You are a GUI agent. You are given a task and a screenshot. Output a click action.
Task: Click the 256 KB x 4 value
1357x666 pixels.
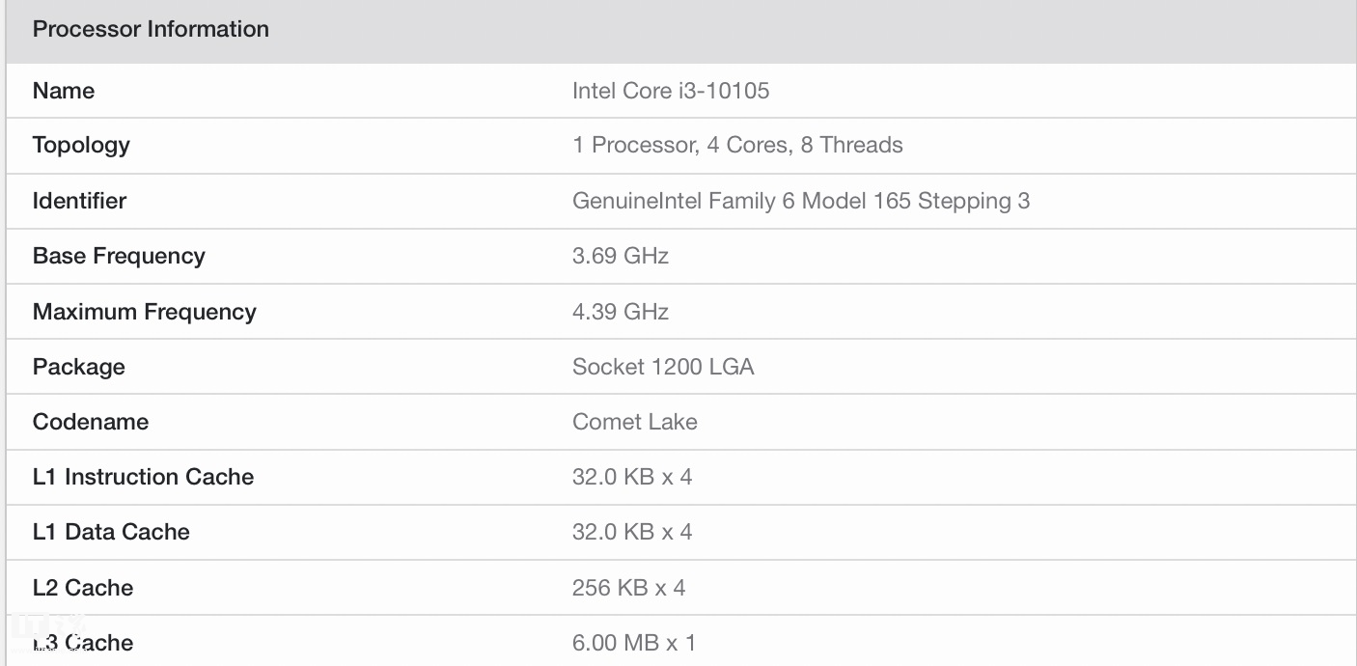tap(628, 588)
